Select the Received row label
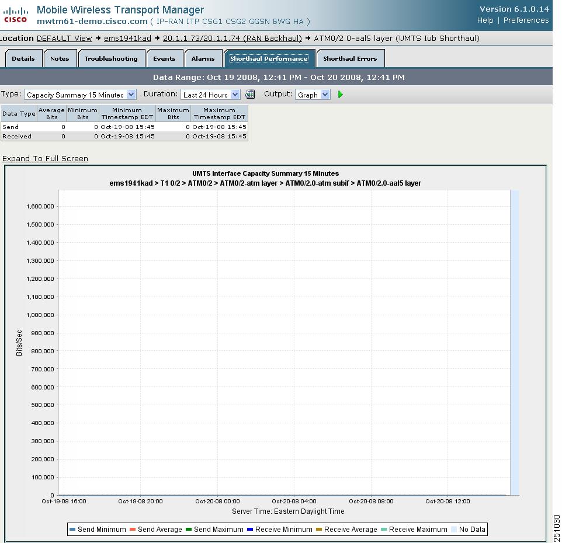The width and height of the screenshot is (562, 543). click(x=17, y=136)
